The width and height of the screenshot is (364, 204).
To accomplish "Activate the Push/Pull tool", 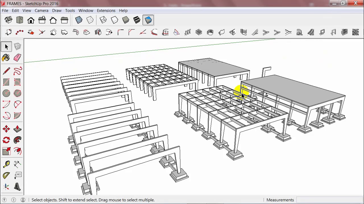I will click(17, 129).
